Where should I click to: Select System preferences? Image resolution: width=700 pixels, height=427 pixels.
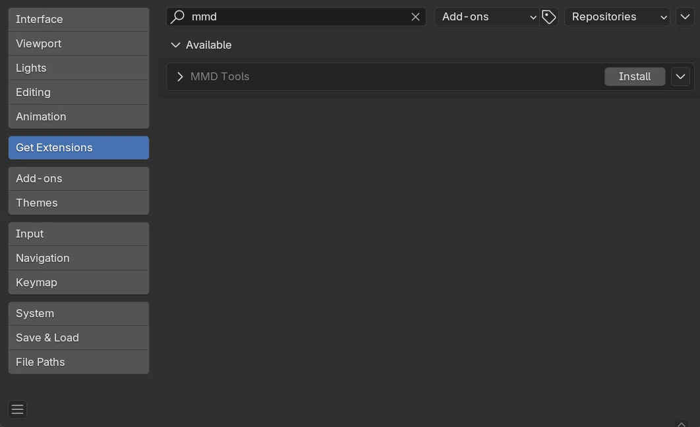[x=78, y=313]
